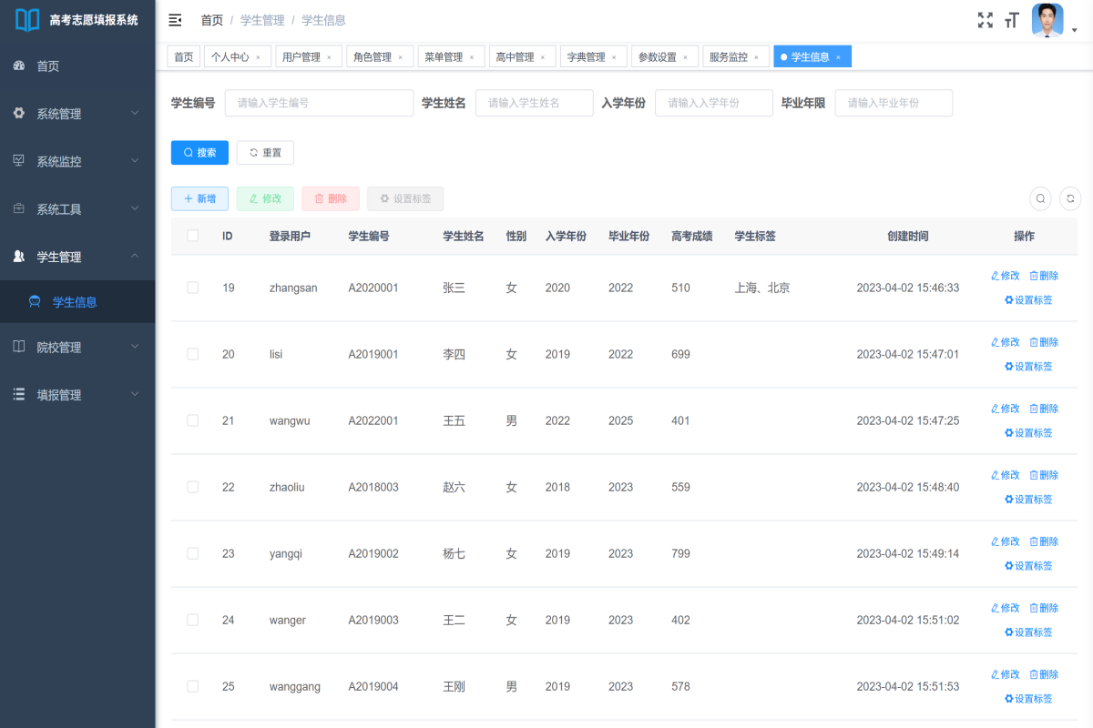Screen dimensions: 1093x728
Task: Select the checkbox for student 张三
Action: 192,287
